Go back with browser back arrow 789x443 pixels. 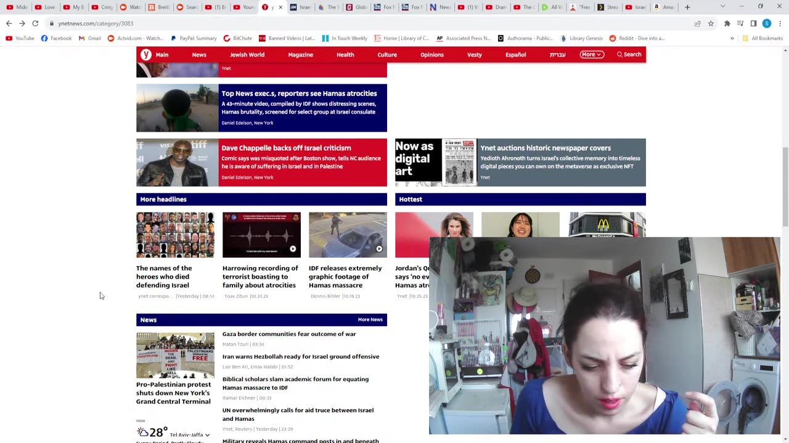(x=9, y=23)
